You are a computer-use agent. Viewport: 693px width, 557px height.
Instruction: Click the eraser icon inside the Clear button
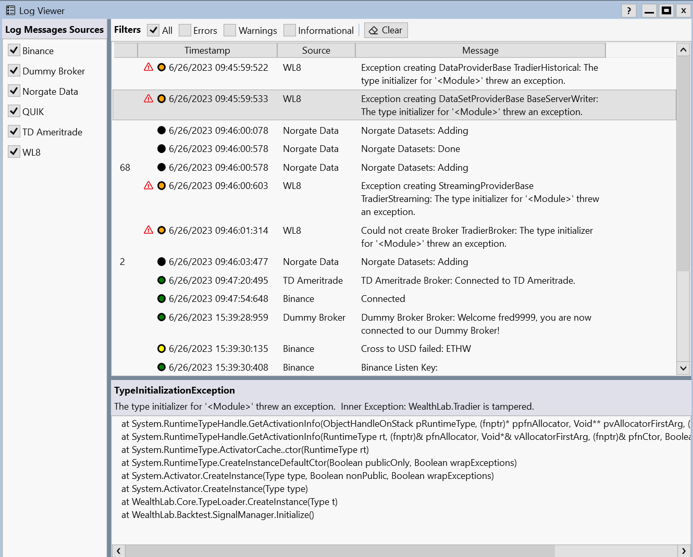coord(373,30)
